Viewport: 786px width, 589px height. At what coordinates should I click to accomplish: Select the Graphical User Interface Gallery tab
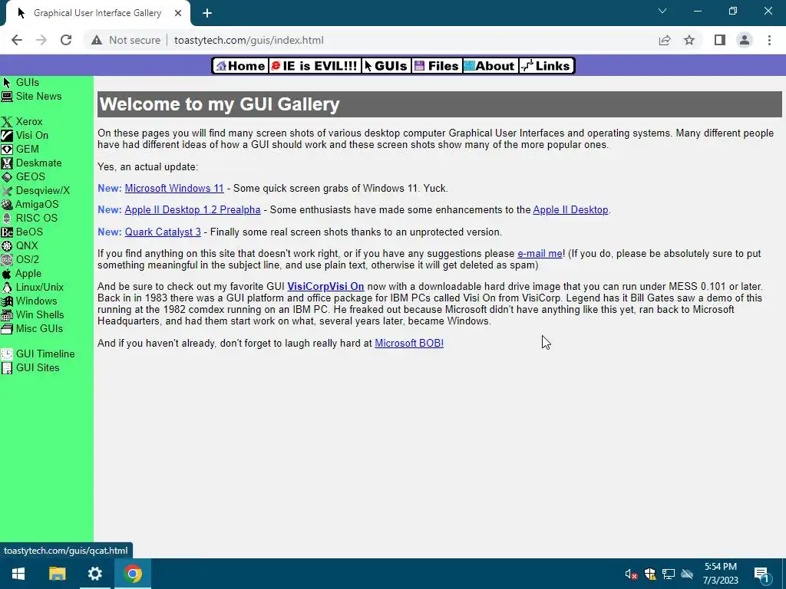click(x=97, y=13)
